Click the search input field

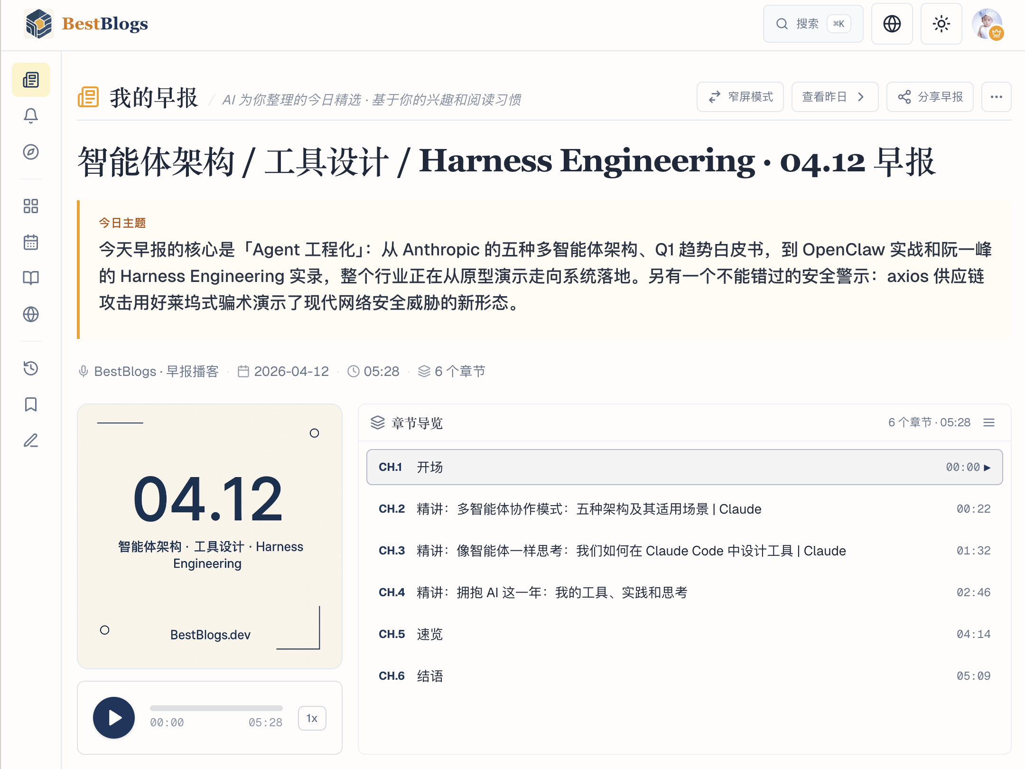pyautogui.click(x=812, y=24)
